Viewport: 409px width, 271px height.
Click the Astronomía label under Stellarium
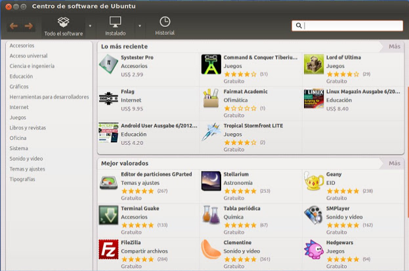pyautogui.click(x=238, y=183)
